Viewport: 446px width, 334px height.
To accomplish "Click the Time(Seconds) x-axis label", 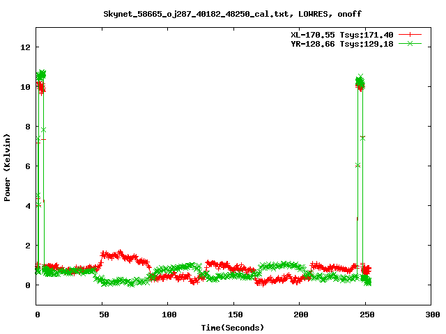I will tap(233, 328).
